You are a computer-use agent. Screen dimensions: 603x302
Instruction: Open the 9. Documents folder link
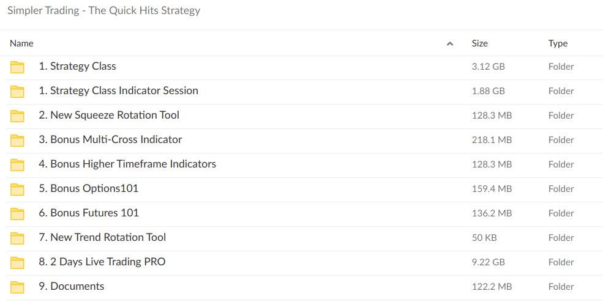(x=72, y=286)
